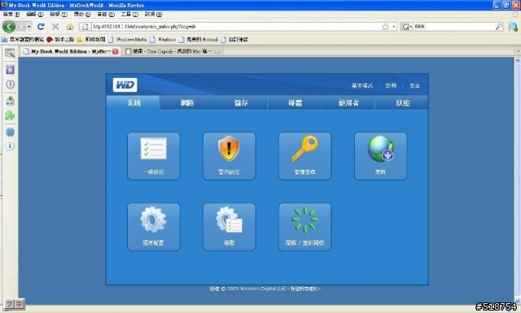Click the 說明 (Help) link in WD header
521x313 pixels.
tap(391, 85)
